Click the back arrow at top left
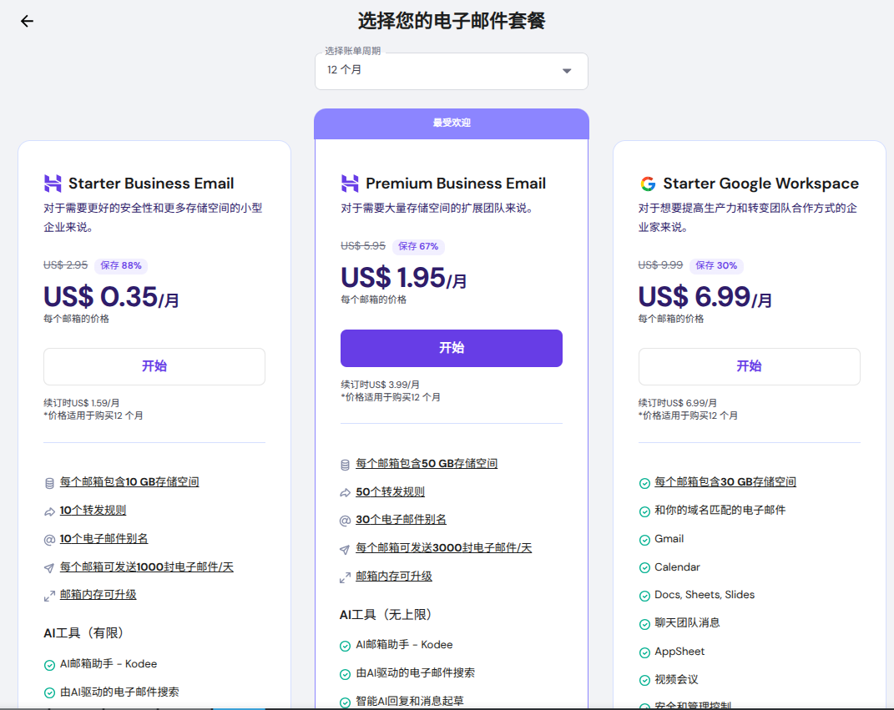This screenshot has height=710, width=894. coord(27,21)
